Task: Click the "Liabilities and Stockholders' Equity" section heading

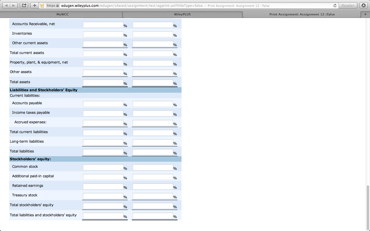Action: click(44, 90)
